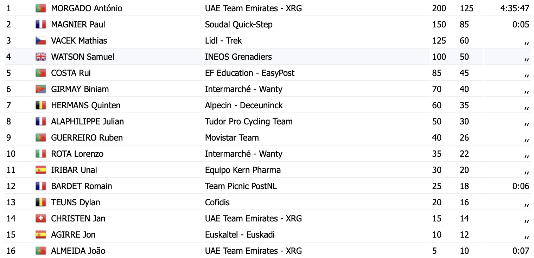Click the Belgian flag beside HERMANS Quinten
Viewport: 534px width, 258px height.
tap(41, 105)
